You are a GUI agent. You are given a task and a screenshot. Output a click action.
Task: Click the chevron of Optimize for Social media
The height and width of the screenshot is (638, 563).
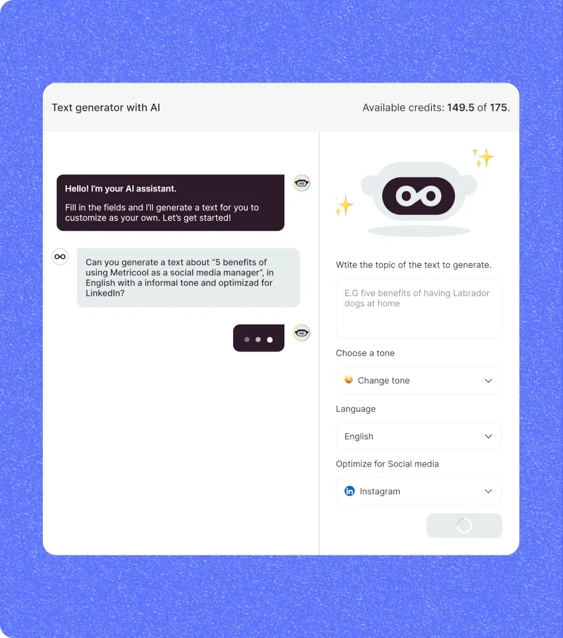pyautogui.click(x=489, y=491)
